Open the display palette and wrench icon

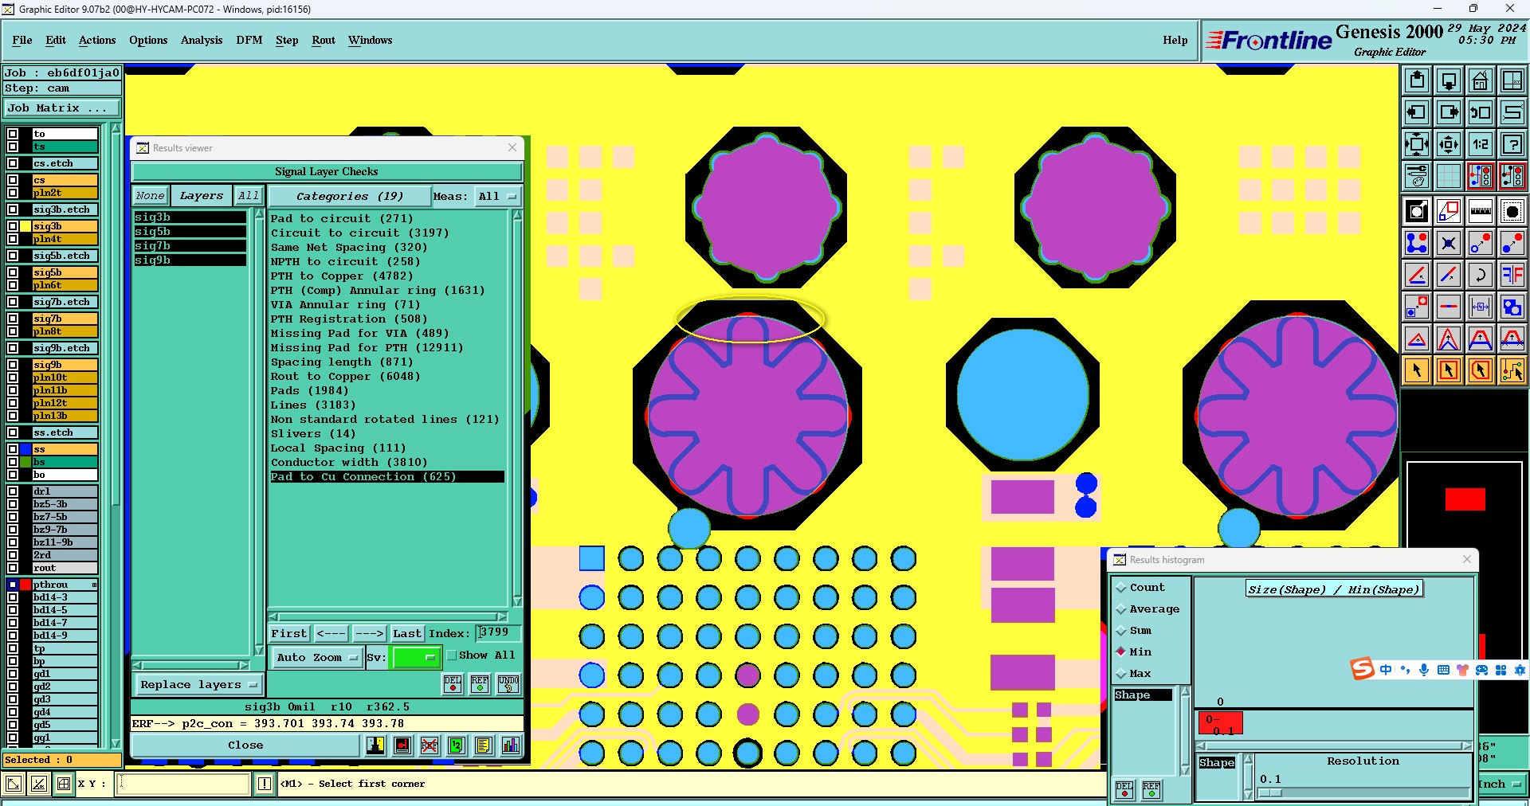coord(1417,176)
